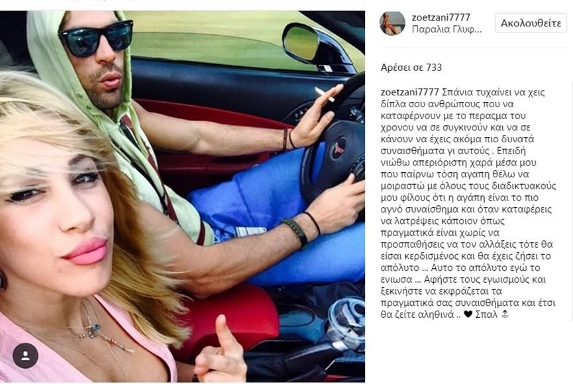Click the green bracelet on man's wrist
This screenshot has width=573, height=384.
(296, 232)
